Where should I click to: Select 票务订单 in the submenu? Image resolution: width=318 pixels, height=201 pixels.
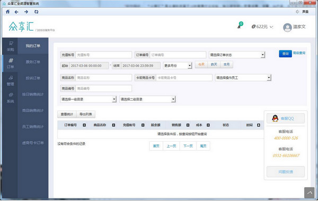(x=33, y=62)
